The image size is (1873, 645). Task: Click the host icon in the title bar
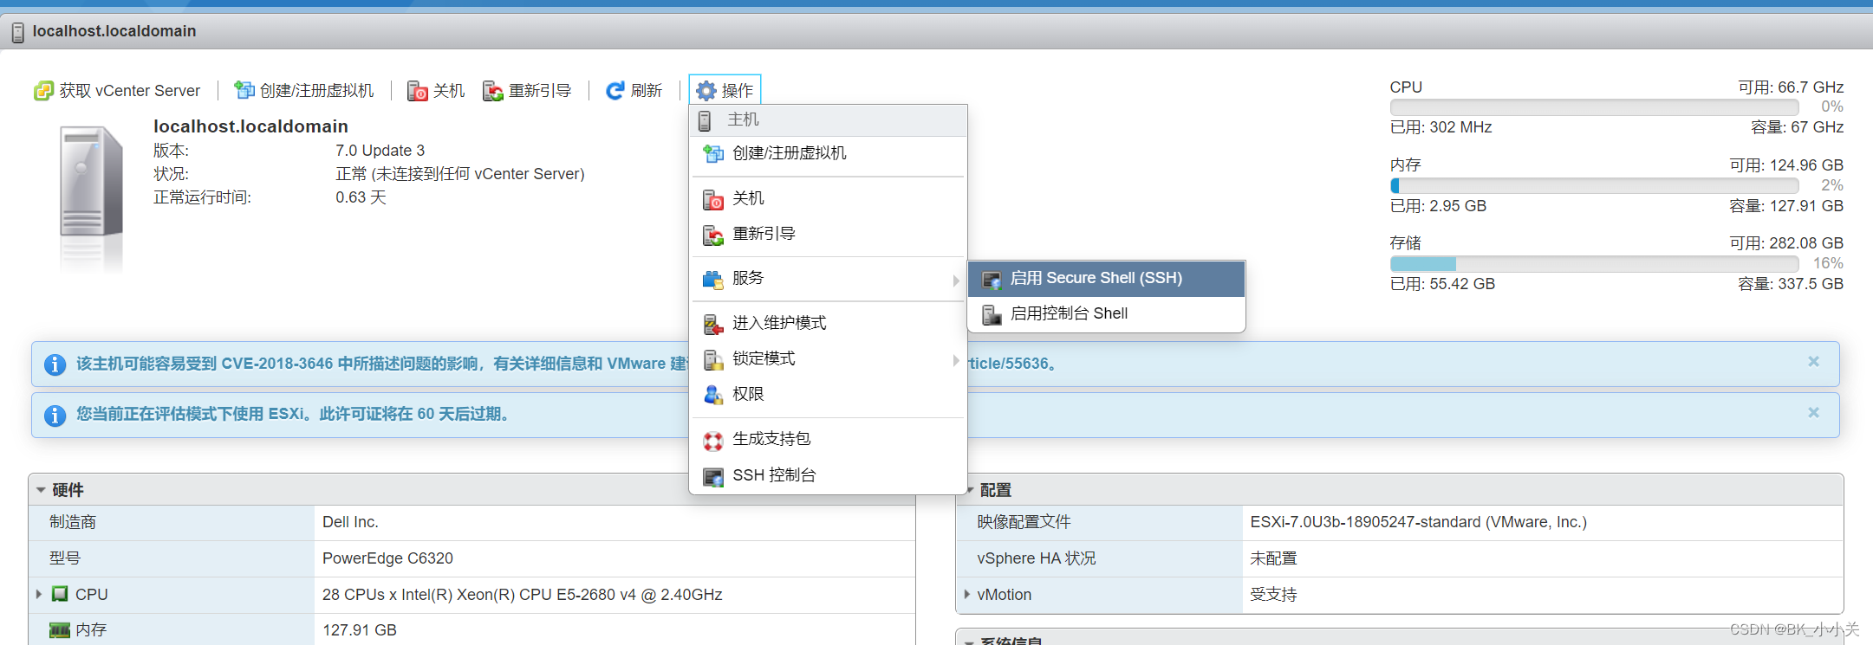(18, 33)
